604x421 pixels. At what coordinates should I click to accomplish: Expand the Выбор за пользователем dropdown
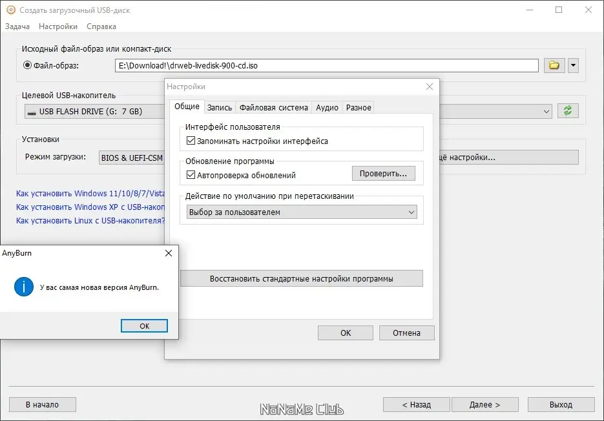point(302,212)
